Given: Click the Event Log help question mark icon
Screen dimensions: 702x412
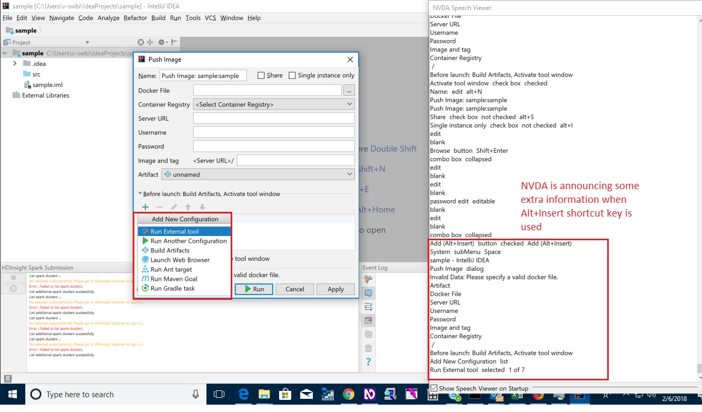Looking at the screenshot, I should (368, 362).
